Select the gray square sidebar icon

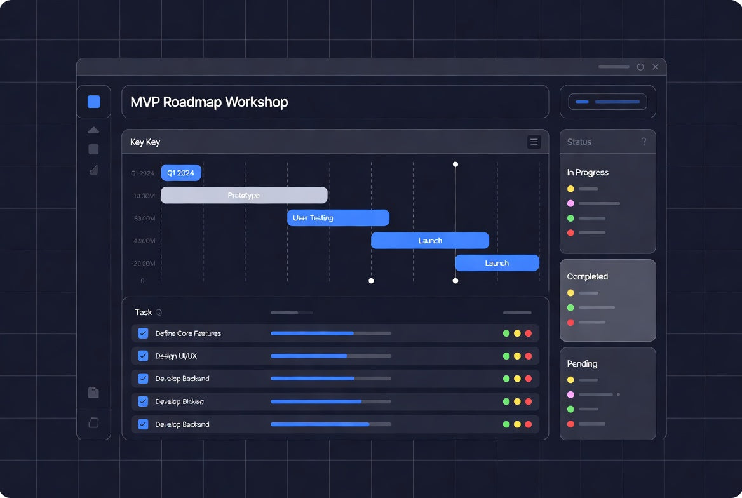tap(93, 149)
